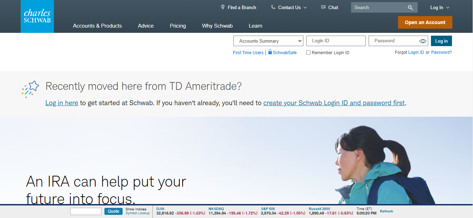Follow the 'Log in here' link
This screenshot has height=218, width=473.
pos(62,103)
